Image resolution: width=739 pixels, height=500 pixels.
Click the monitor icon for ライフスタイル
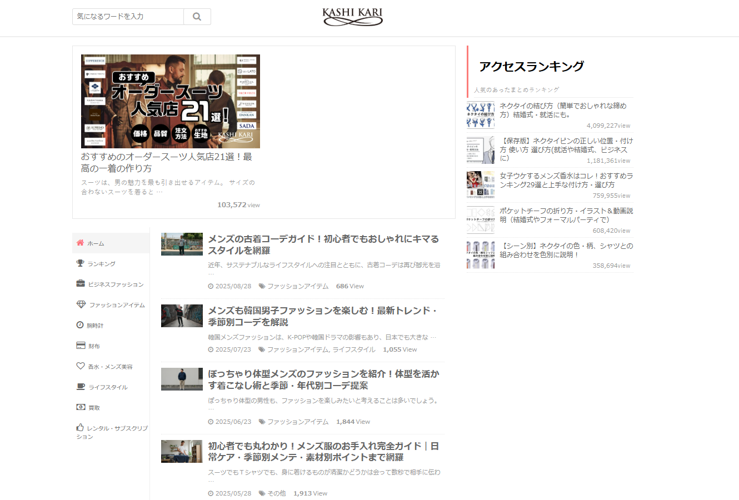(x=81, y=386)
